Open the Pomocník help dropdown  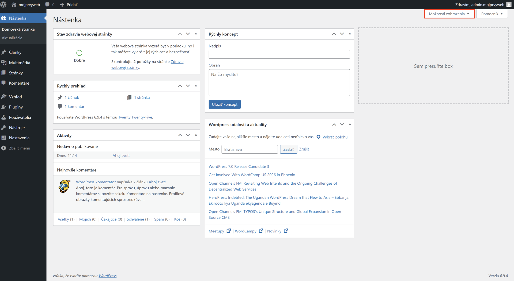[x=492, y=14]
